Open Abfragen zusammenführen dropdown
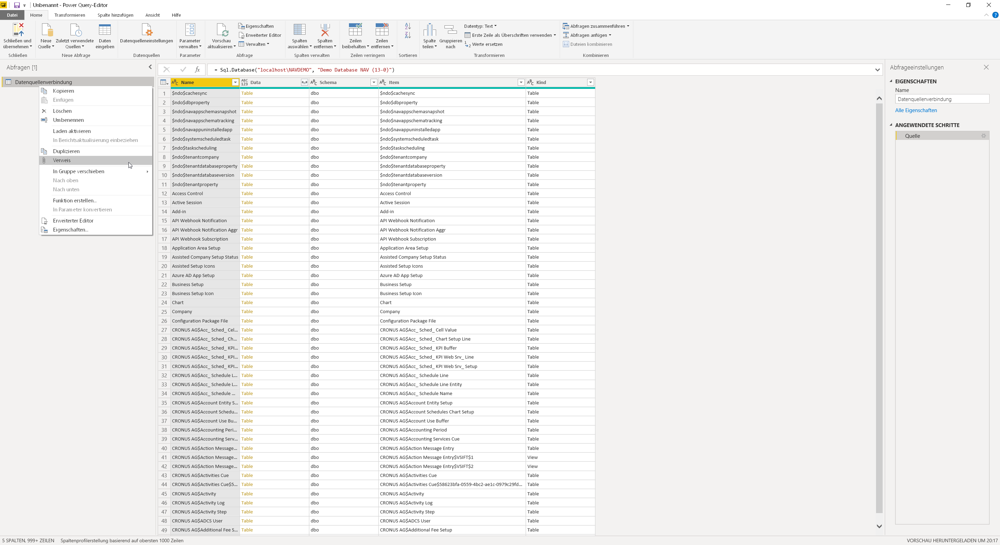The image size is (1000, 545). (596, 26)
